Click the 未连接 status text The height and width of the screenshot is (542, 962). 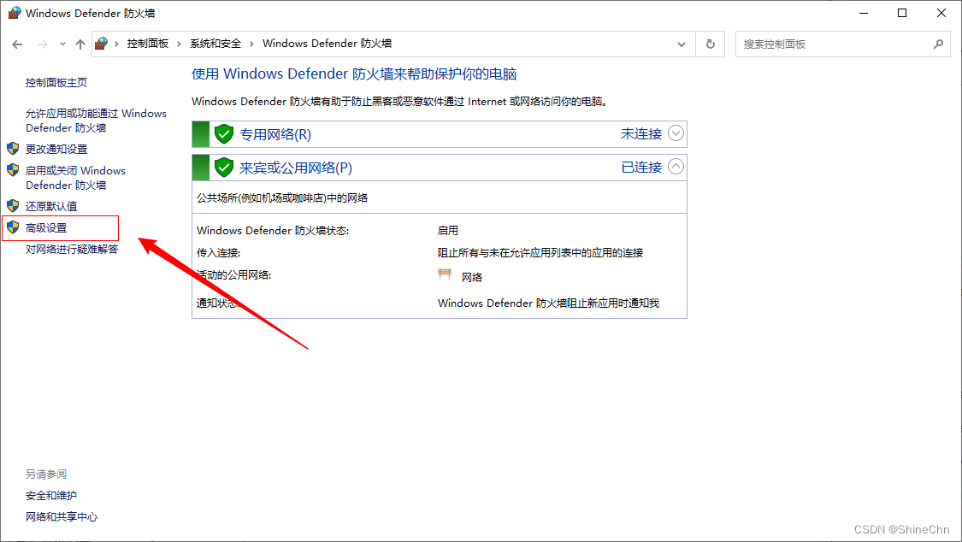point(641,133)
